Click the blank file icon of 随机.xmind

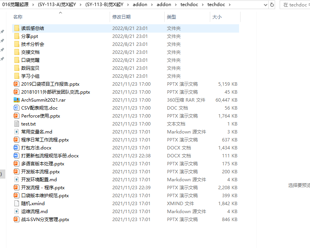tap(17, 203)
